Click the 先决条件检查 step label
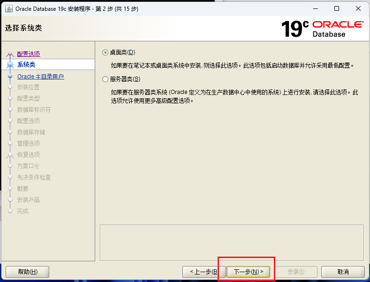This screenshot has height=282, width=370. tap(34, 177)
